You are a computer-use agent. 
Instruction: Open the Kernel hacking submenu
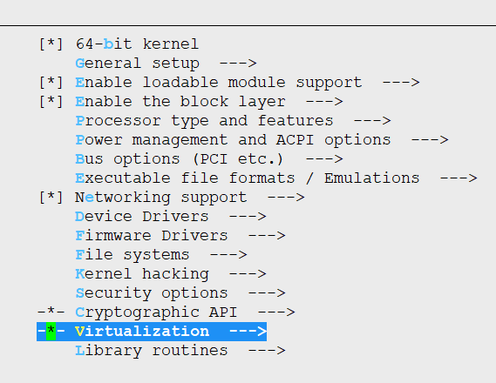pos(171,274)
